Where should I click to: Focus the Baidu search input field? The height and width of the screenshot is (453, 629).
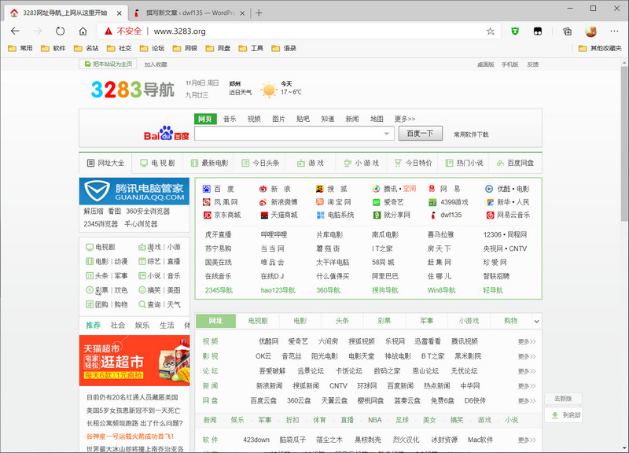[x=293, y=134]
